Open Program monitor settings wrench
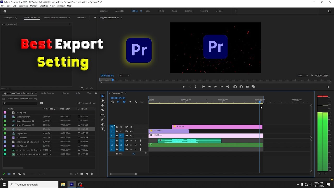This screenshot has height=188, width=334. [x=312, y=75]
